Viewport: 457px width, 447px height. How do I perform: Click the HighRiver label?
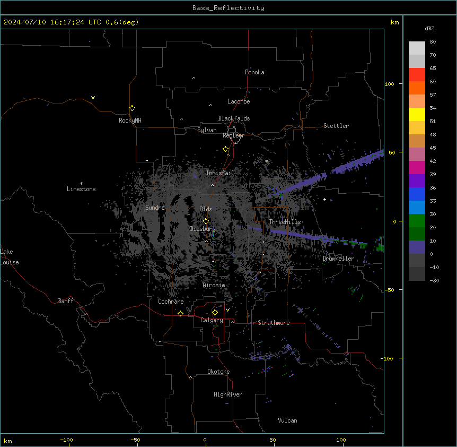coord(228,394)
